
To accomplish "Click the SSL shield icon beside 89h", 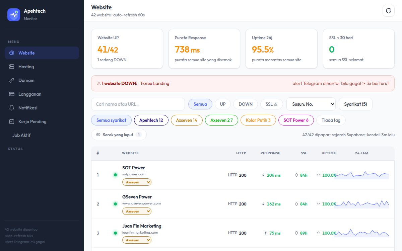I will click(296, 233).
